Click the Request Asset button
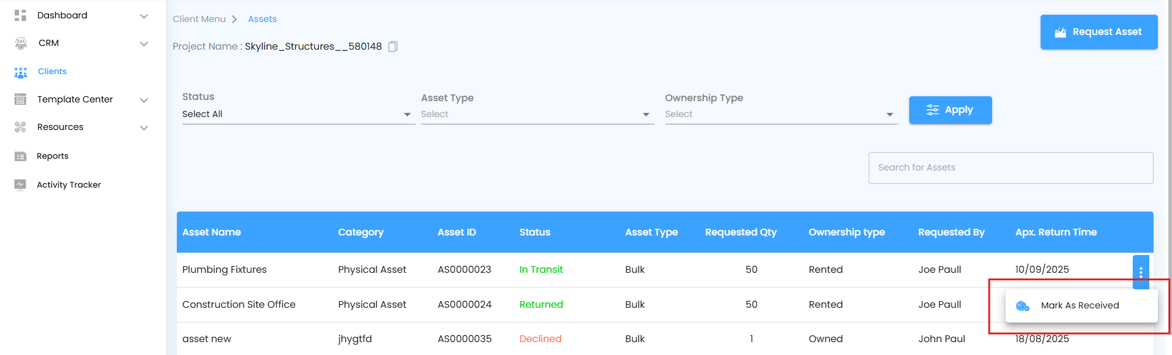Screen dimensions: 1172x355 [x=1098, y=32]
